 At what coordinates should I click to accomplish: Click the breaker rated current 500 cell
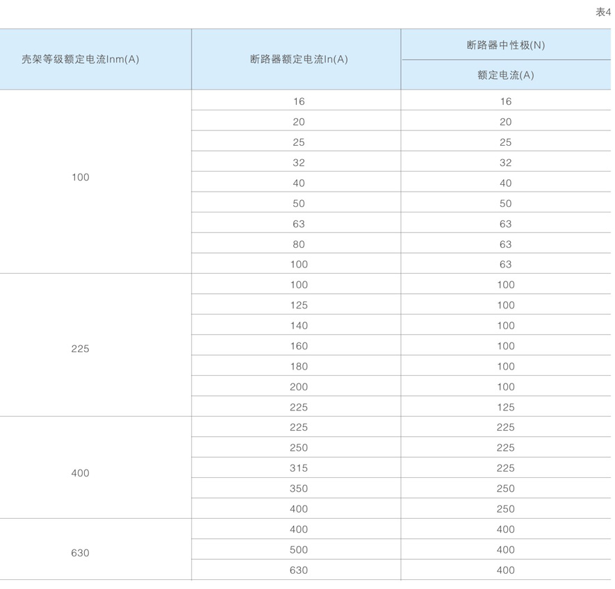pyautogui.click(x=299, y=550)
